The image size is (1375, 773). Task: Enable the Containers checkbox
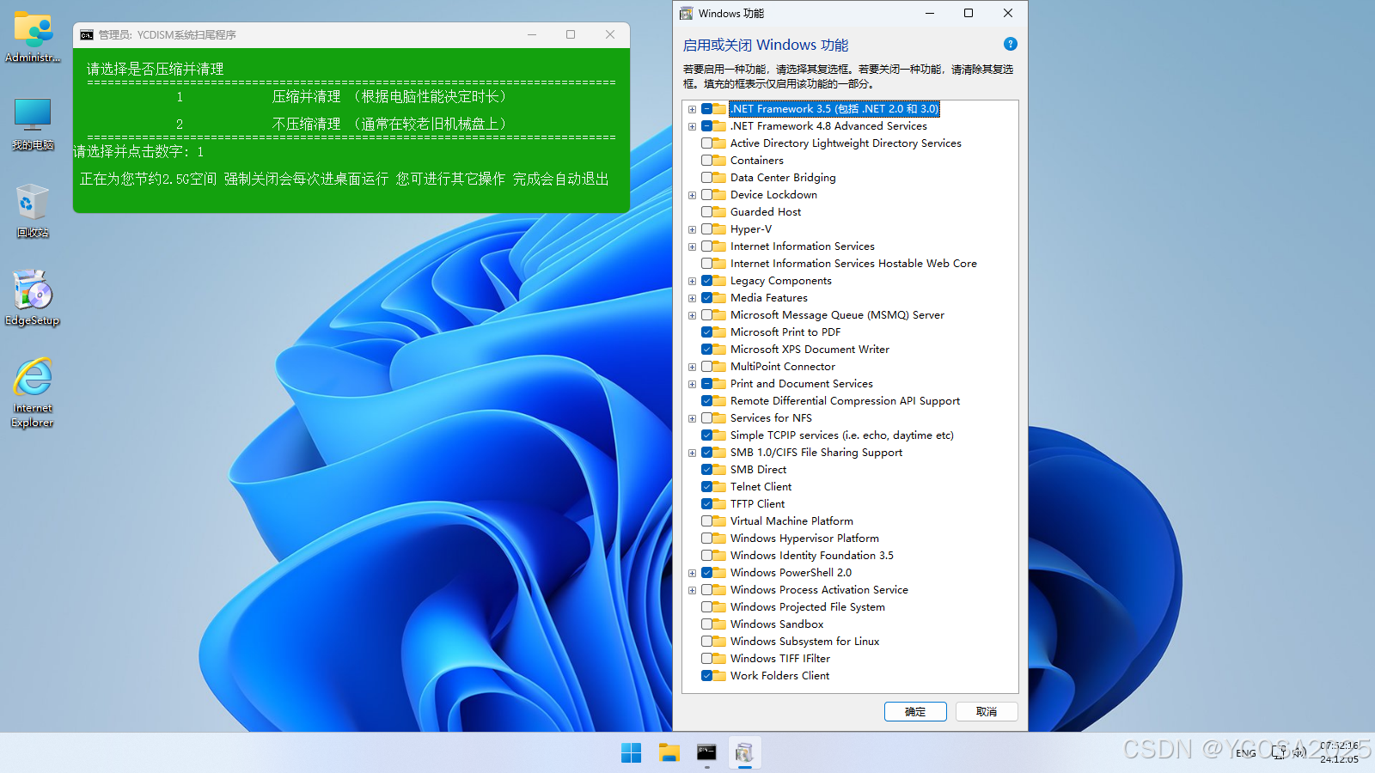pyautogui.click(x=706, y=161)
